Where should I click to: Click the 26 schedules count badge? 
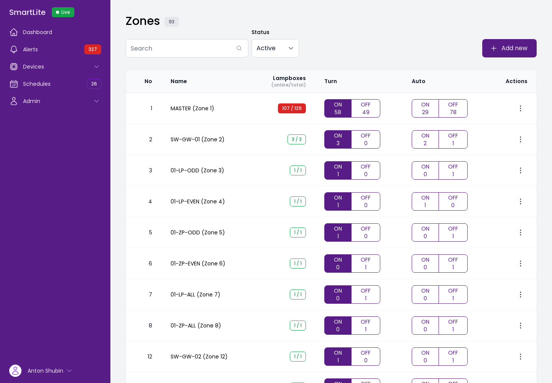tap(94, 84)
